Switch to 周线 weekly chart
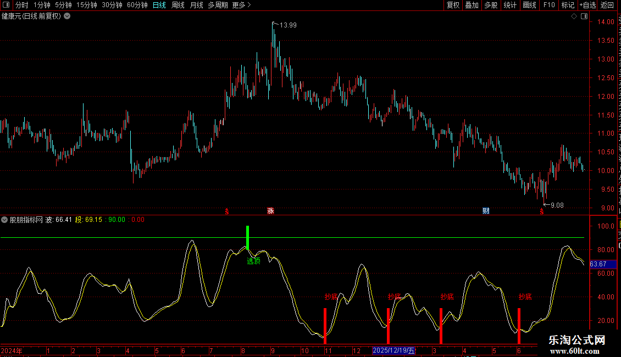Viewport: 621px width, 357px height. 178,5
